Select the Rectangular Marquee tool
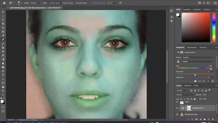The height and width of the screenshot is (123, 218). (x=3, y=16)
